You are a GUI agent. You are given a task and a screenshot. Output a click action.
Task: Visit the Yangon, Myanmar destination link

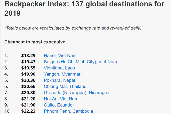(x=62, y=74)
